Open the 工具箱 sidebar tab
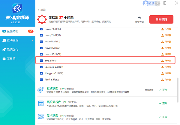This screenshot has width=180, height=125. [x=18, y=59]
